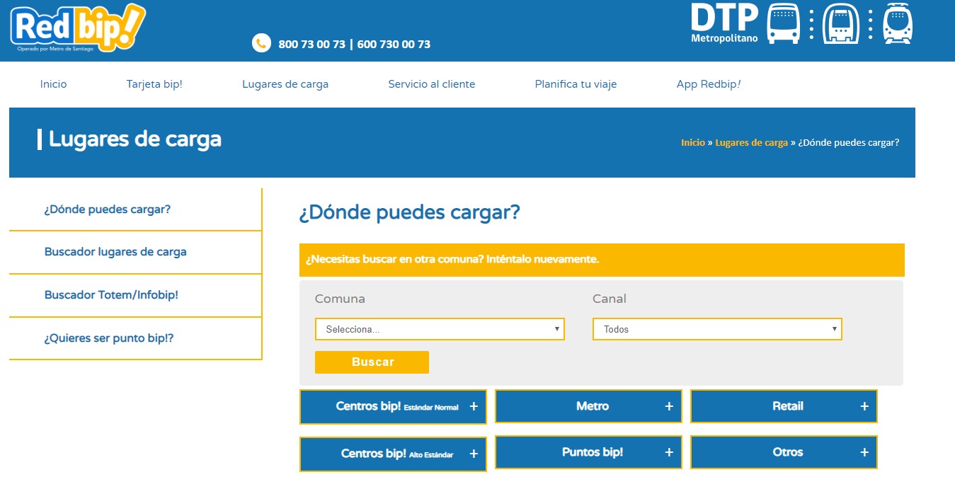
Task: Click the Red bip! logo
Action: coord(78,28)
